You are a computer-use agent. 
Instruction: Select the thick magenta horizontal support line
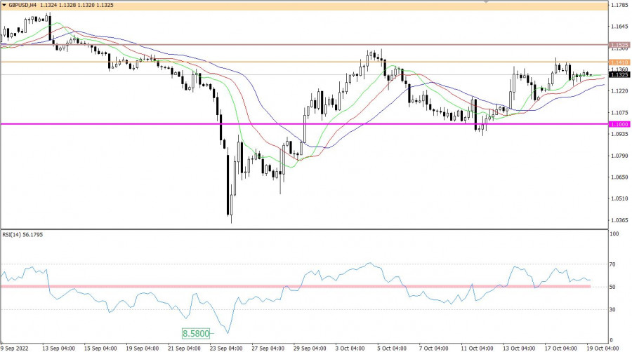281,124
